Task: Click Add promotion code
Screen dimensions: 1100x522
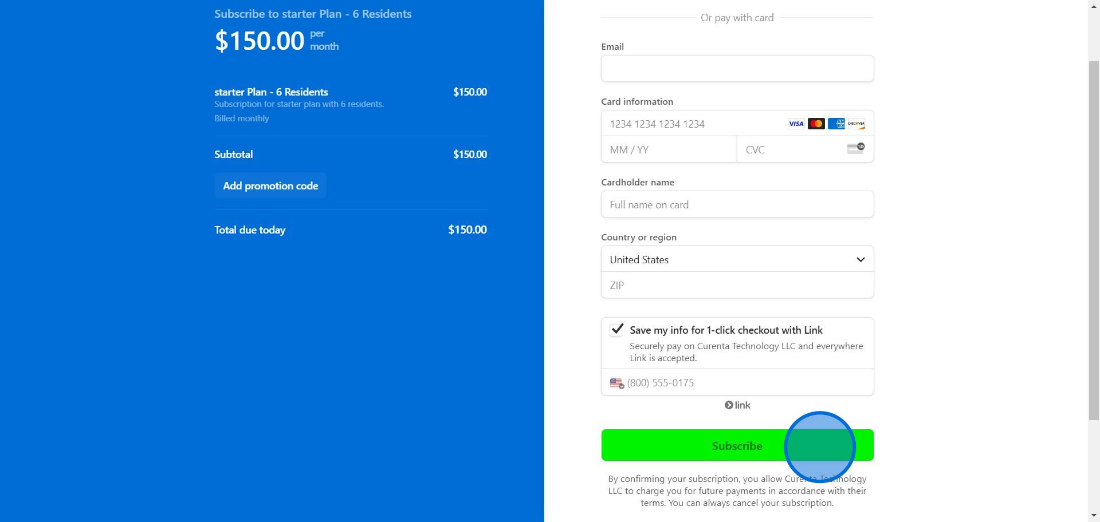Action: (x=270, y=186)
